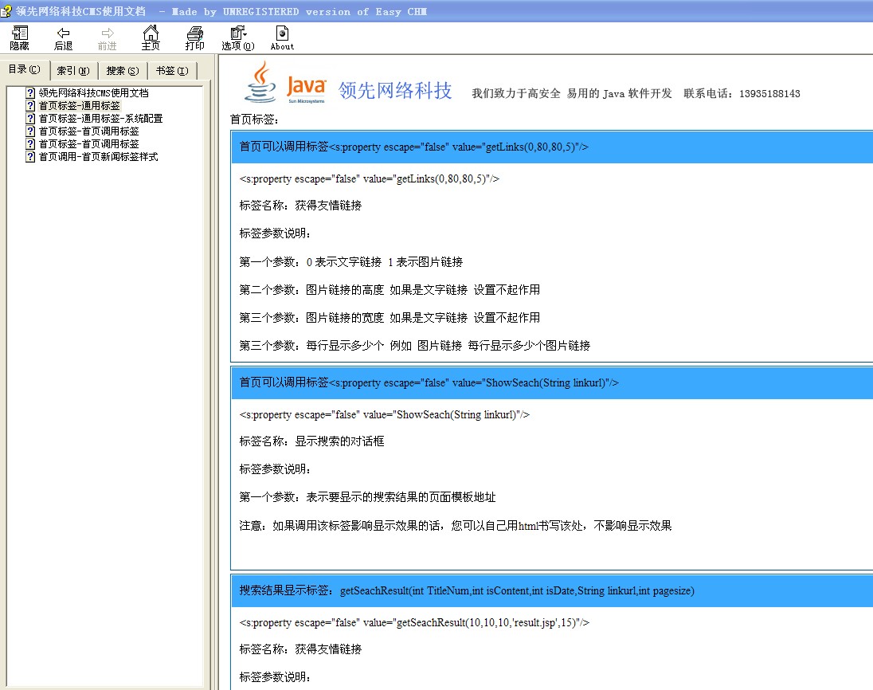Open topic 领先网络科技CMS使用文档 in tree
873x690 pixels.
click(93, 93)
